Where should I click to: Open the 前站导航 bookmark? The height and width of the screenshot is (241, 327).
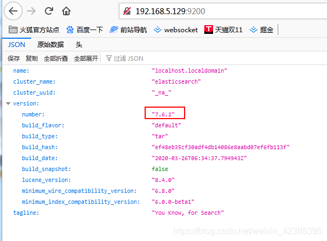pos(128,30)
